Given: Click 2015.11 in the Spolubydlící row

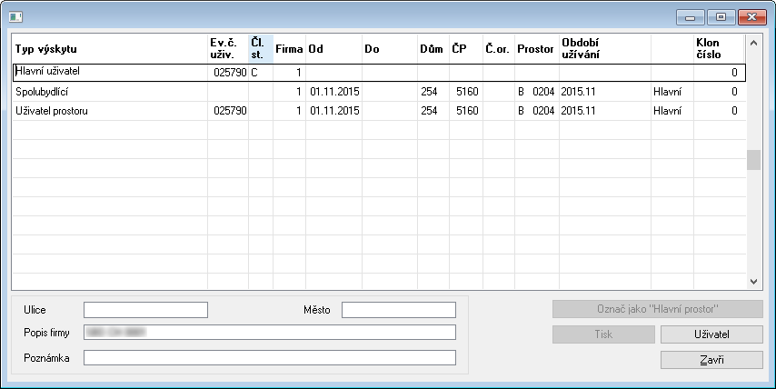Looking at the screenshot, I should 578,92.
